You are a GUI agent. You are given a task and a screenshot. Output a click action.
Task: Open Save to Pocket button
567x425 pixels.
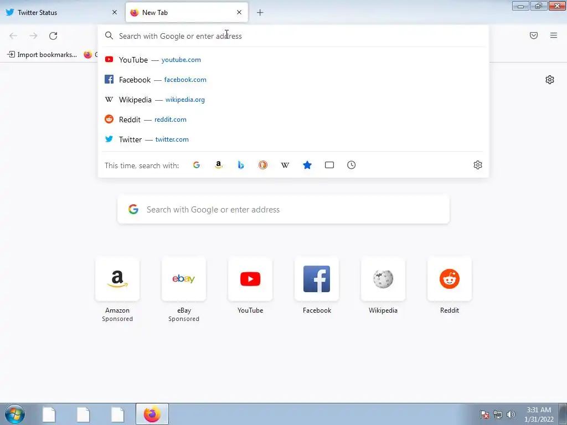pyautogui.click(x=534, y=35)
